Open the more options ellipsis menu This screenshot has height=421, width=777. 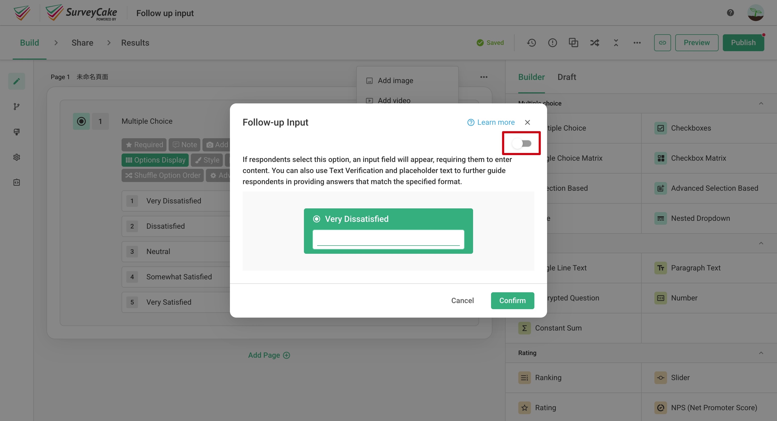(x=637, y=42)
